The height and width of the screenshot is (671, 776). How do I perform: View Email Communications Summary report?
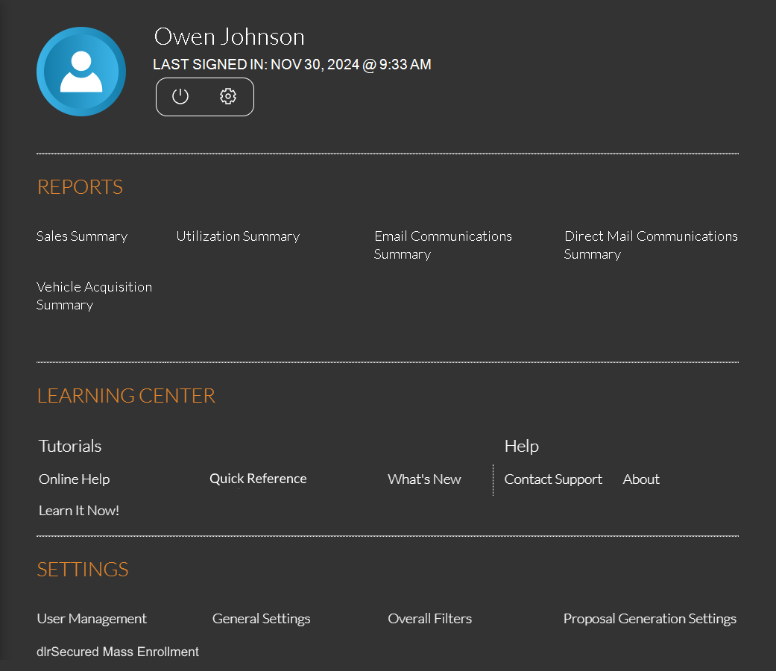click(443, 245)
